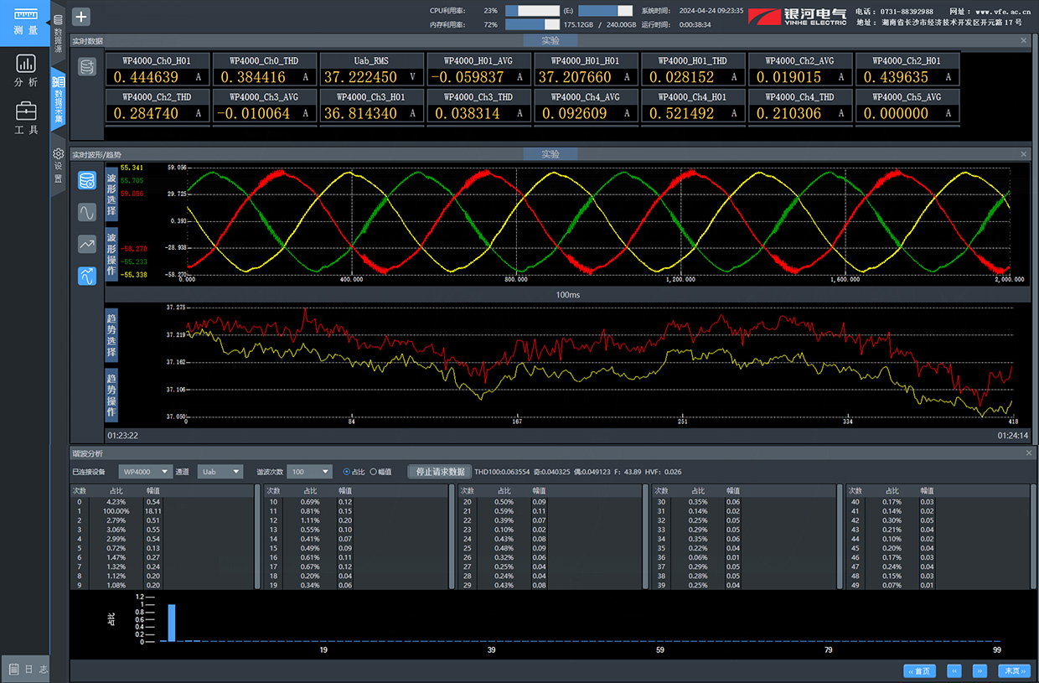The height and width of the screenshot is (683, 1039).
Task: Click the 停止请求数据 button
Action: click(x=440, y=472)
